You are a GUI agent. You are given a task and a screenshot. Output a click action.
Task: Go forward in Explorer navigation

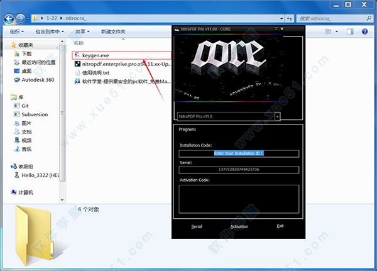20,18
